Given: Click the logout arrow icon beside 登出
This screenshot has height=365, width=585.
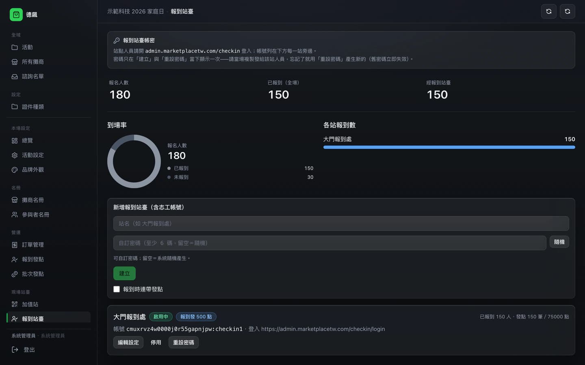Looking at the screenshot, I should [x=15, y=350].
